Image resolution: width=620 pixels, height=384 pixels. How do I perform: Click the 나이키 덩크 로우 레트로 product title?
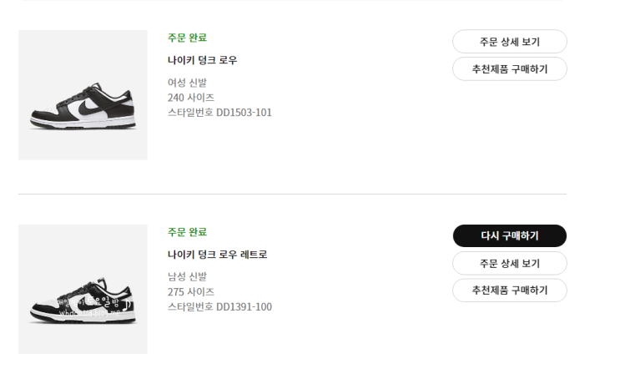[217, 255]
